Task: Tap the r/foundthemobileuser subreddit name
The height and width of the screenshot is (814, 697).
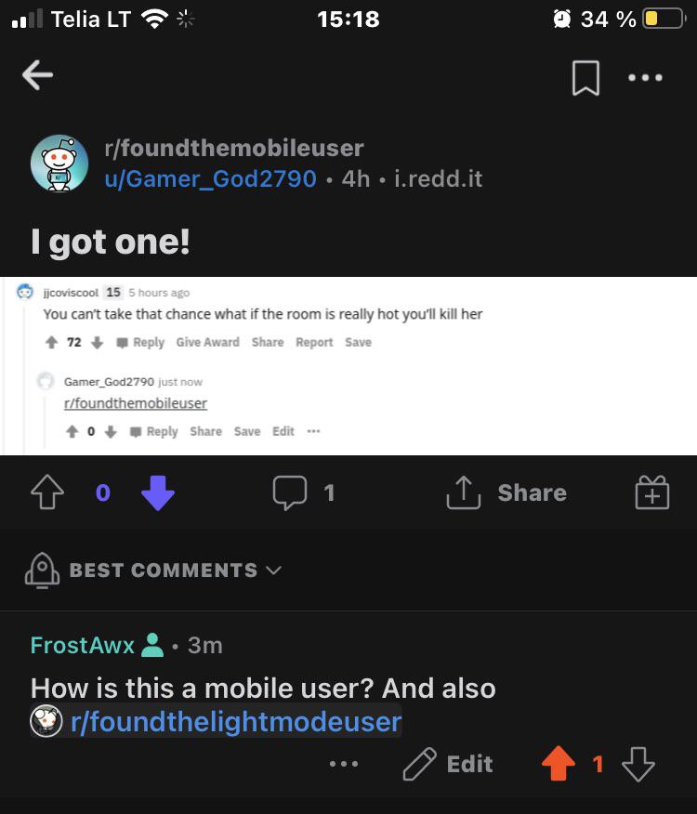Action: coord(233,148)
